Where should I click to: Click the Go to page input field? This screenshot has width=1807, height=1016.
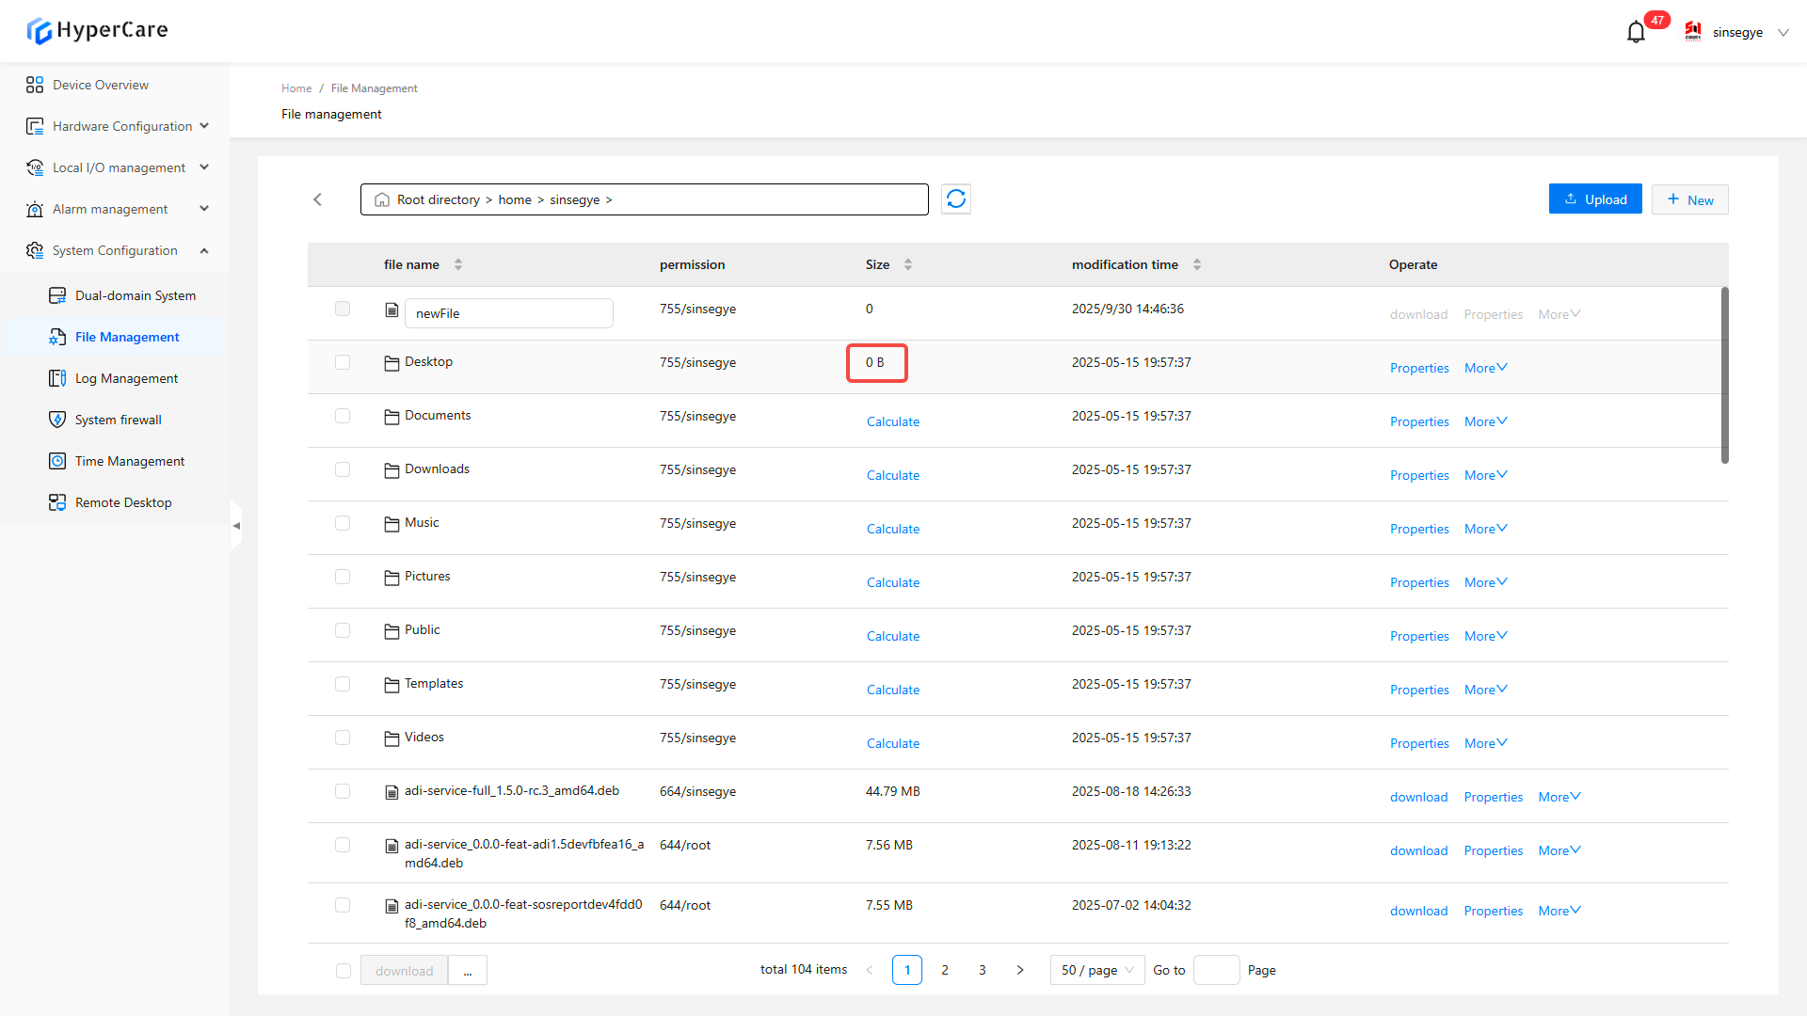(1216, 970)
